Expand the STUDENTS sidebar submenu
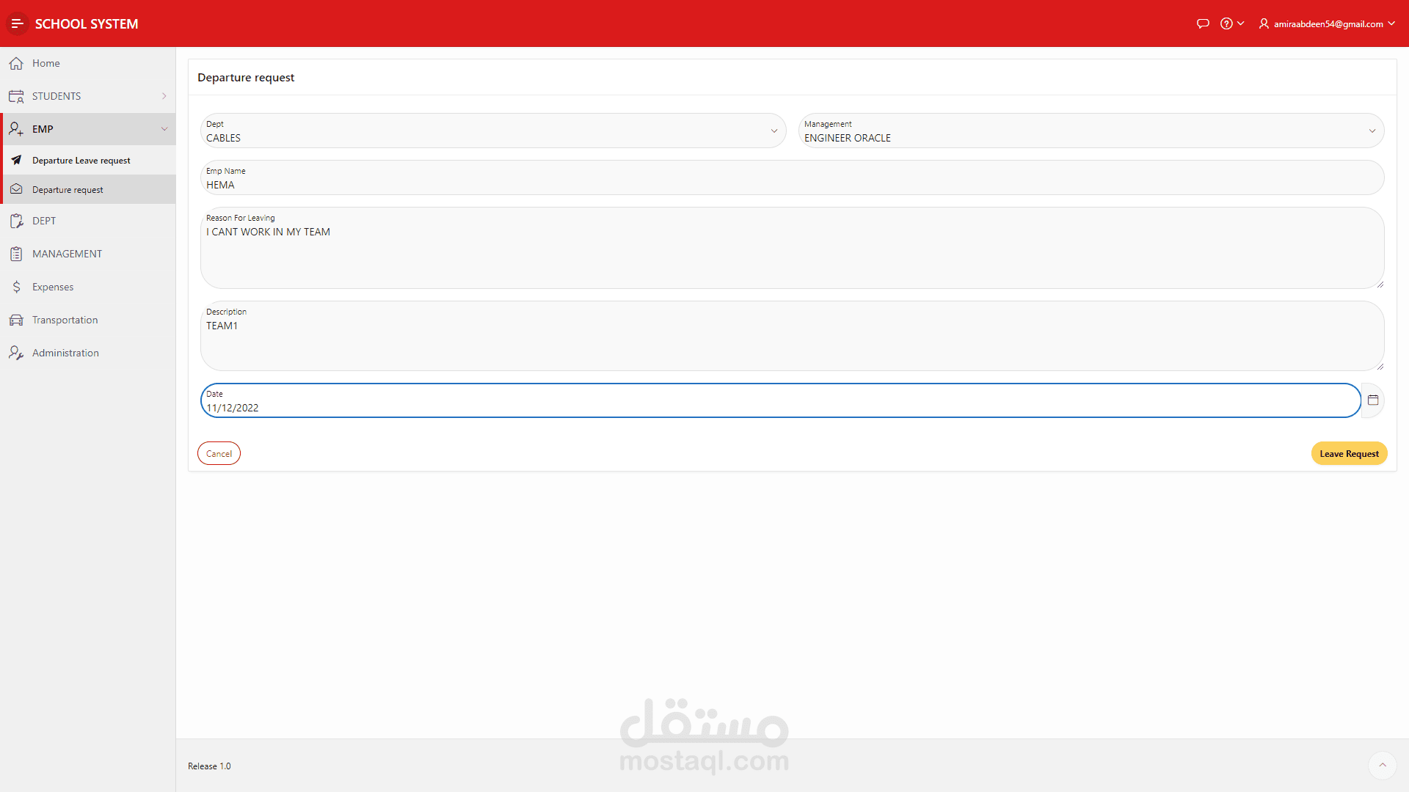The image size is (1409, 792). pyautogui.click(x=164, y=96)
